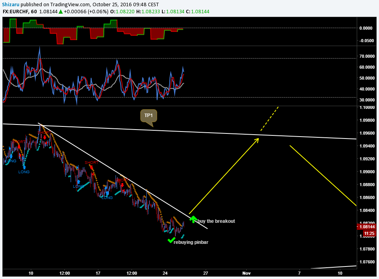This screenshot has height=279, width=379.
Task: Click the low value L:1.08134
Action: (173, 11)
